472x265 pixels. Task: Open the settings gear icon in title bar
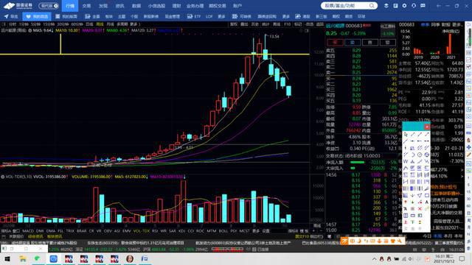click(405, 6)
